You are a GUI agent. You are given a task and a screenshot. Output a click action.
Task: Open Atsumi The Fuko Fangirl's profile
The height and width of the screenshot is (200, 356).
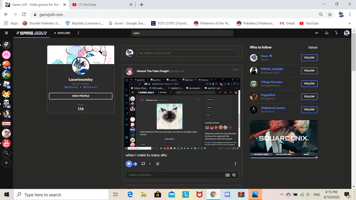[153, 71]
